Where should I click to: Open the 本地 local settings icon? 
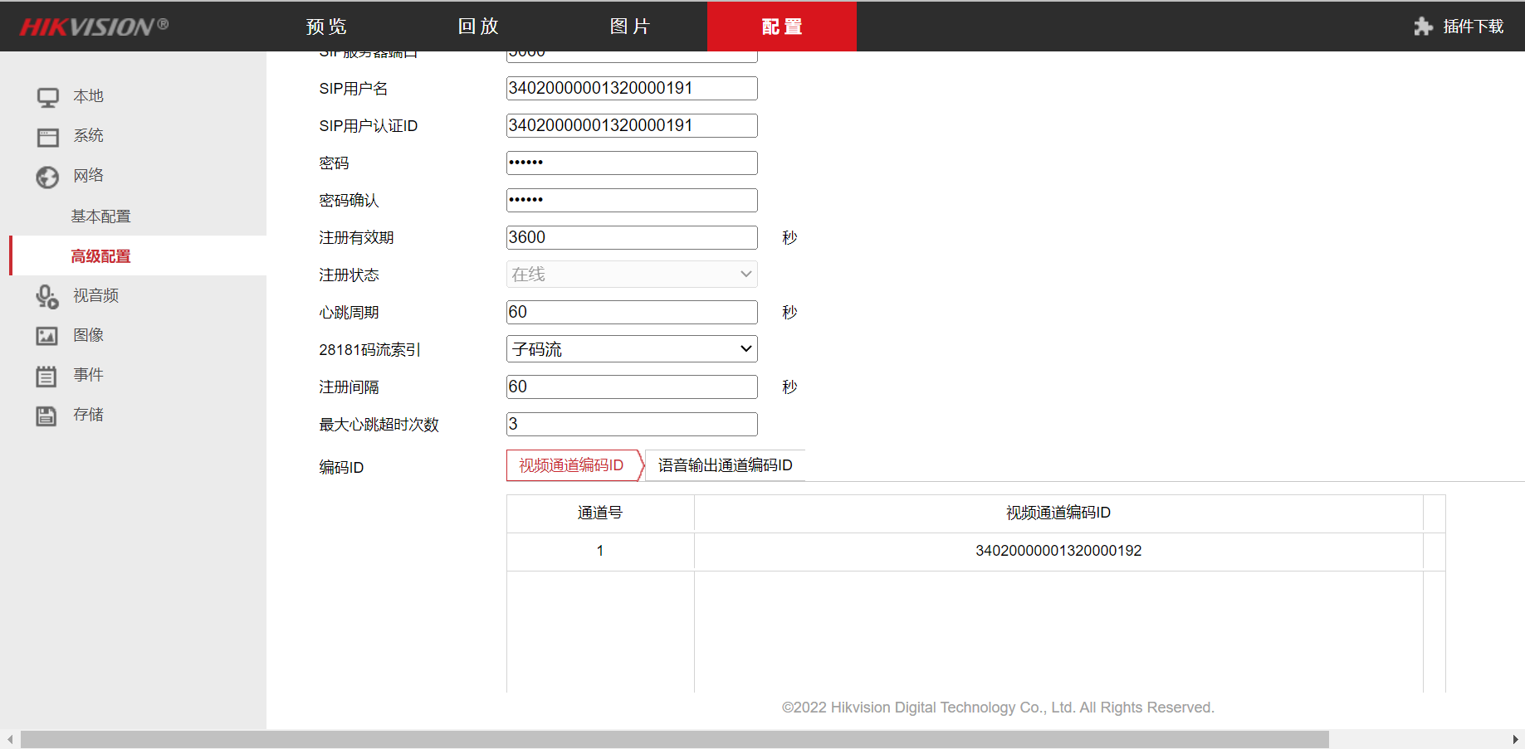47,96
